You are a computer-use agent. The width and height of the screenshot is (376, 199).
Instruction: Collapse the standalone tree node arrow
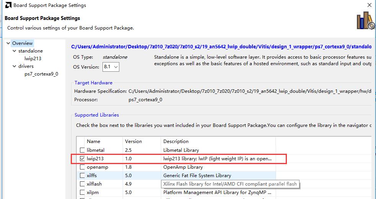click(x=15, y=51)
